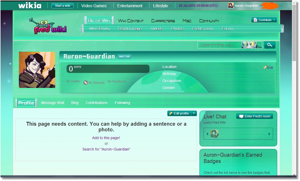Open the Photos submenu item
300x181 pixels.
coord(177,29)
